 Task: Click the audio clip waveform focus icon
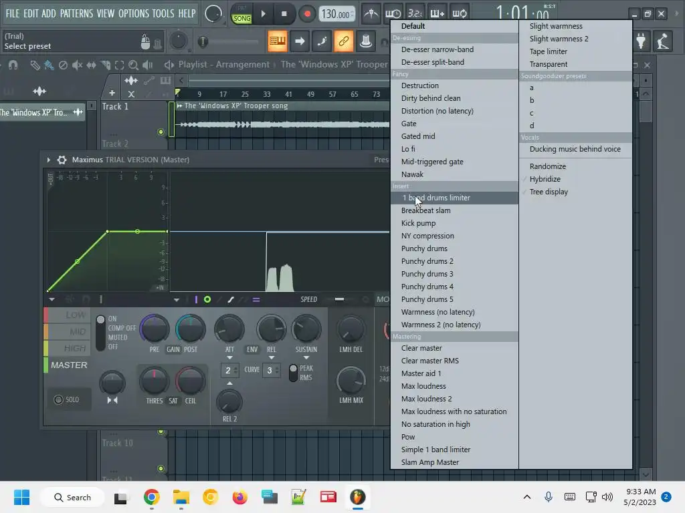130,80
